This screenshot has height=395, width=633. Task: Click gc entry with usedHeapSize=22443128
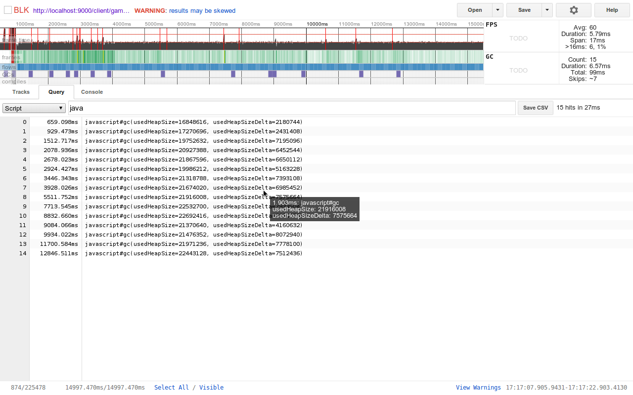point(194,253)
